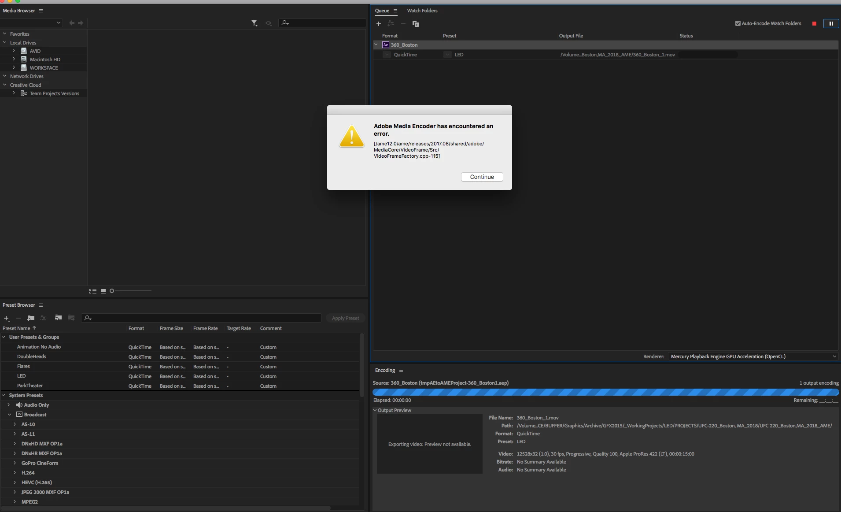
Task: Collapse the Output Preview section
Action: pyautogui.click(x=375, y=410)
